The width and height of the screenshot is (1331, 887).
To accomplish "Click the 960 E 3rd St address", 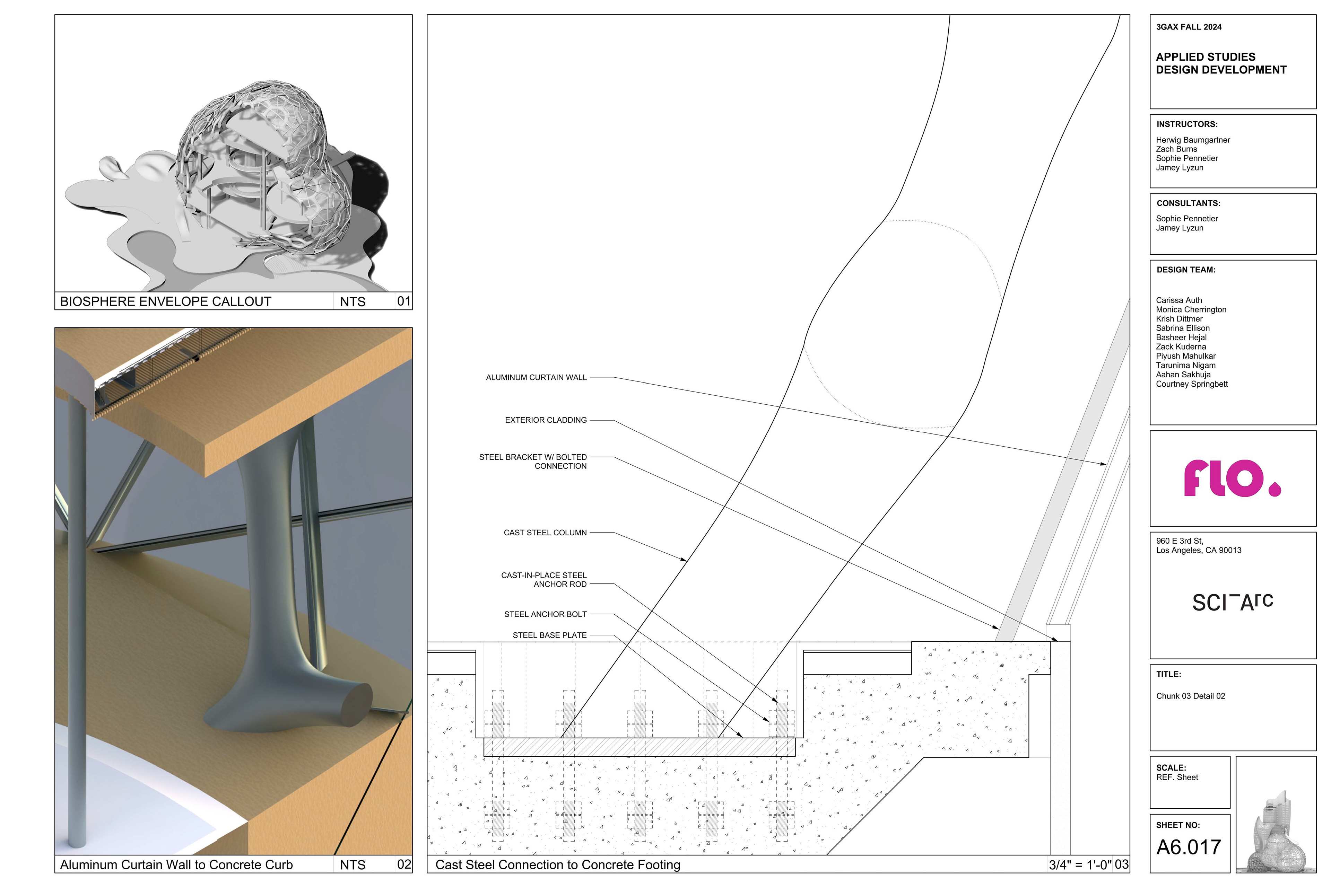I will 1198,545.
